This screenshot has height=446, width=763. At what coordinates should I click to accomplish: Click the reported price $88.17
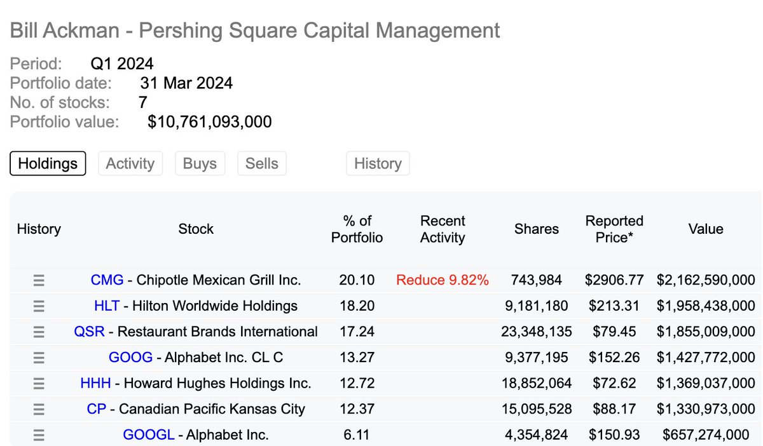[x=614, y=409]
